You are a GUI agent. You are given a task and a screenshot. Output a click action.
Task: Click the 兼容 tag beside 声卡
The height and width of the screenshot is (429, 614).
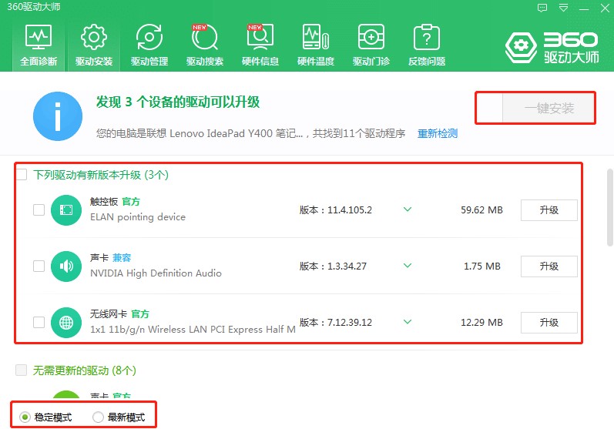pyautogui.click(x=122, y=258)
